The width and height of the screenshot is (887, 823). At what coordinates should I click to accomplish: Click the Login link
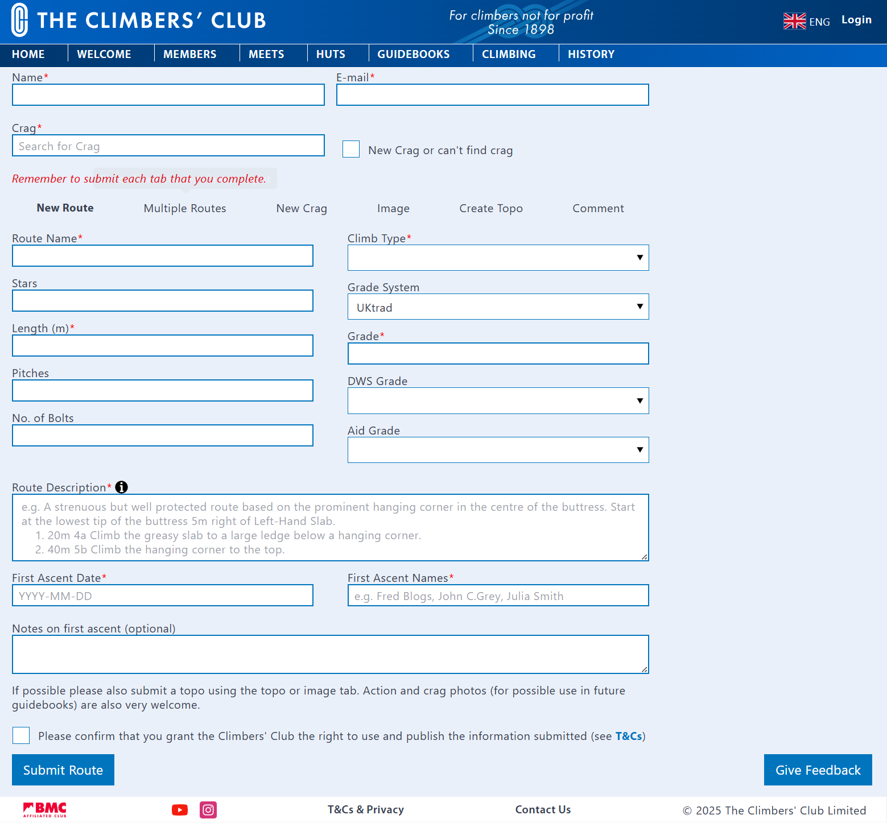[856, 20]
